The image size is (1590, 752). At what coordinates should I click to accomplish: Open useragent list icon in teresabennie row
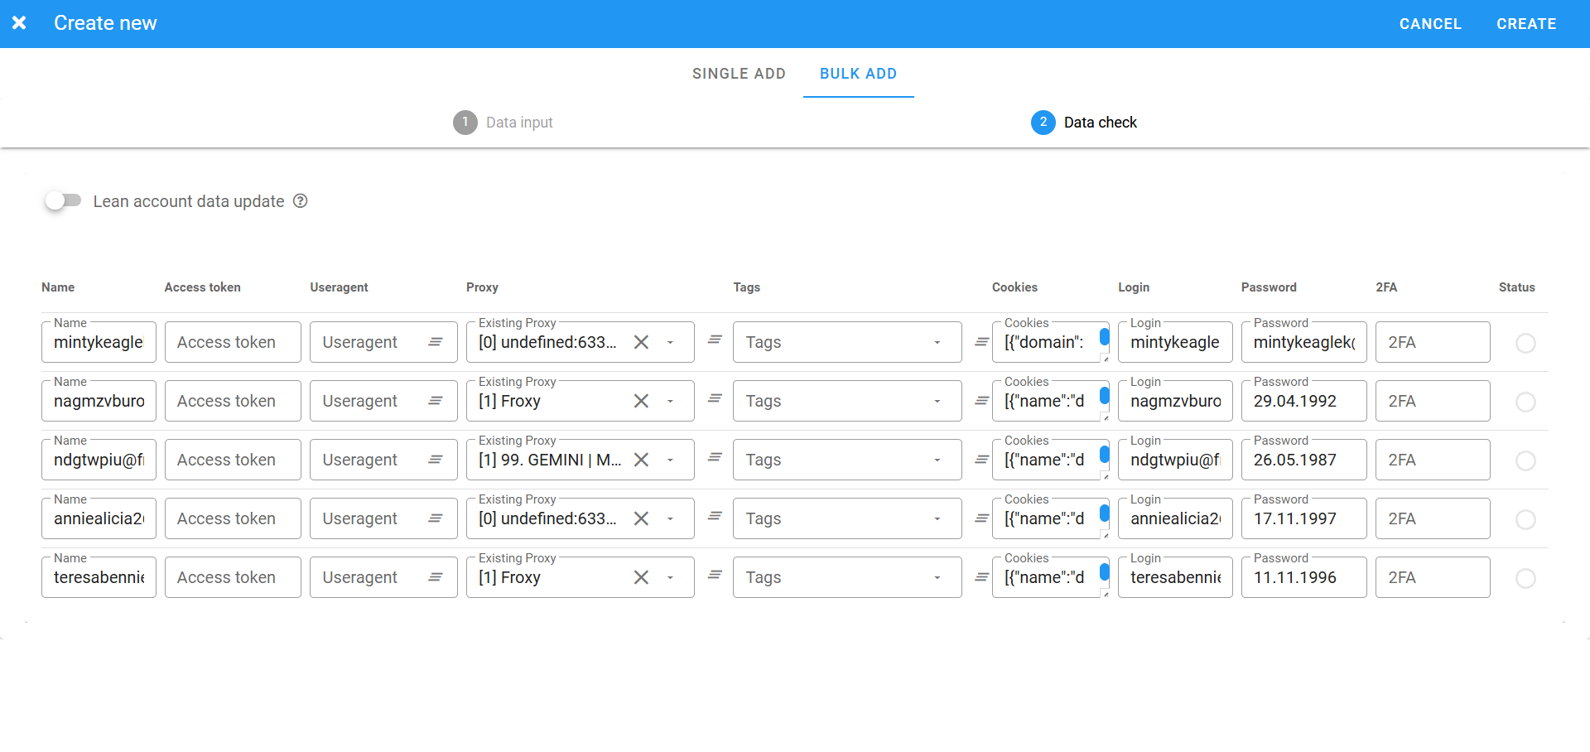point(436,577)
